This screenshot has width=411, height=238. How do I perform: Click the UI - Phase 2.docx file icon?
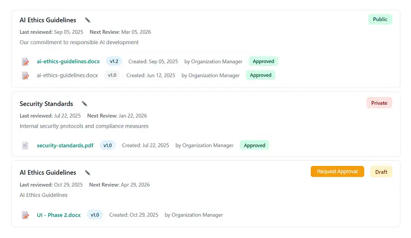point(25,215)
